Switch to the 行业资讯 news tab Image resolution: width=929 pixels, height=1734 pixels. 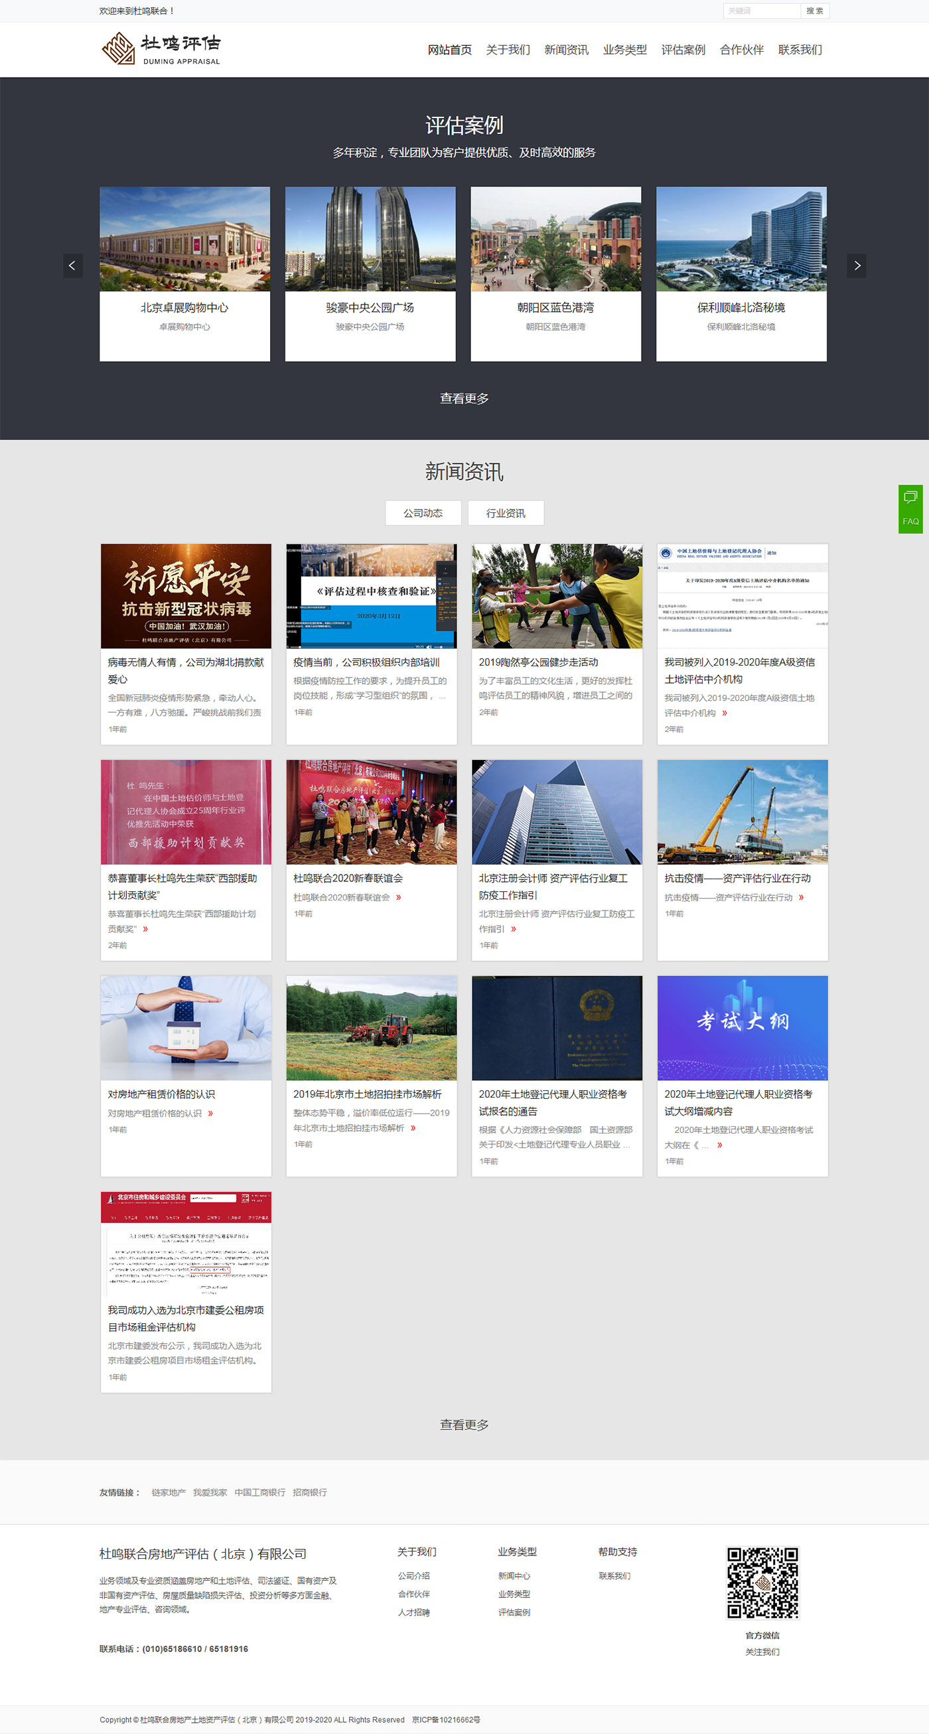pos(506,513)
